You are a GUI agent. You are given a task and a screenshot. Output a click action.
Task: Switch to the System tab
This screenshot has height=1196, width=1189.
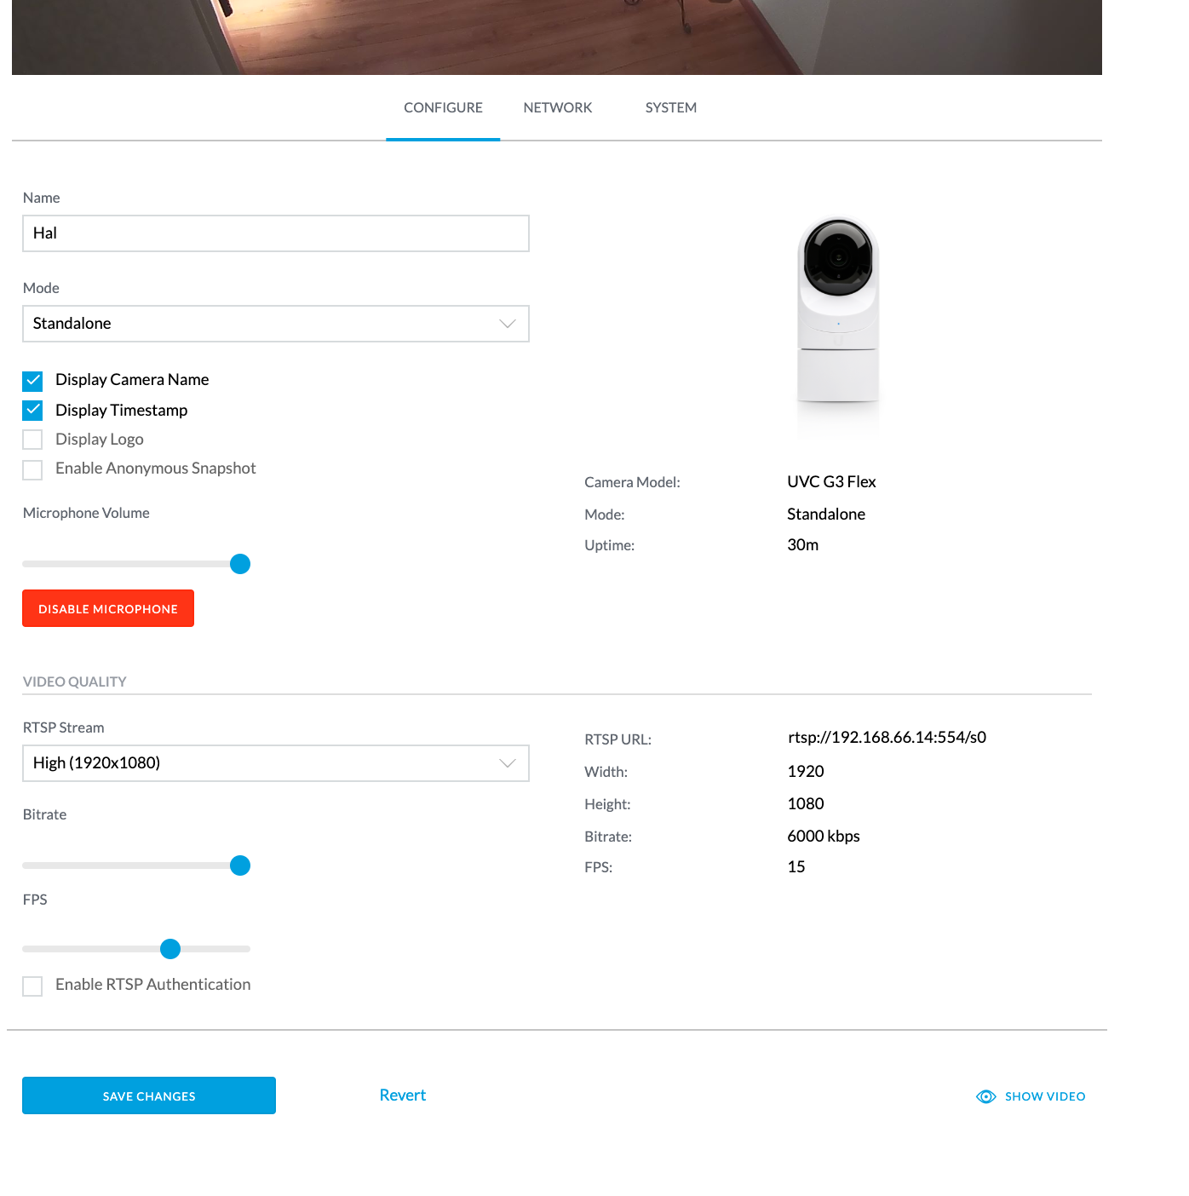(x=671, y=107)
